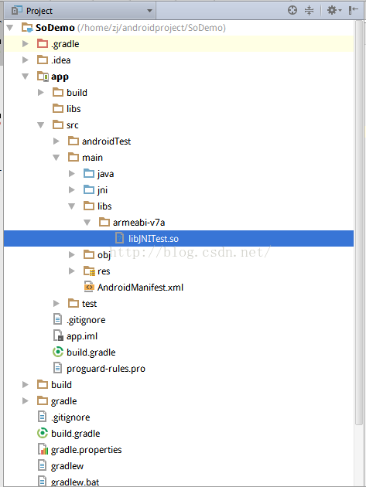Click the project tree vertical scrollbar
Image resolution: width=366 pixels, height=487 pixels.
click(359, 223)
